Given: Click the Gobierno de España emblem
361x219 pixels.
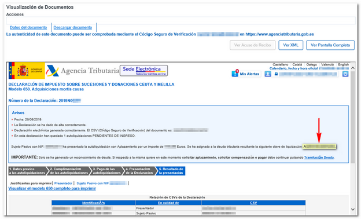Looking at the screenshot, I should [x=27, y=71].
